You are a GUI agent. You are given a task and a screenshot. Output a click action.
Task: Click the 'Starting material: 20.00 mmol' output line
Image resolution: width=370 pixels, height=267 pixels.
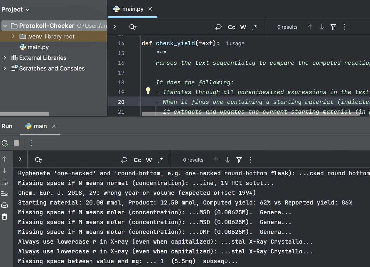185,203
